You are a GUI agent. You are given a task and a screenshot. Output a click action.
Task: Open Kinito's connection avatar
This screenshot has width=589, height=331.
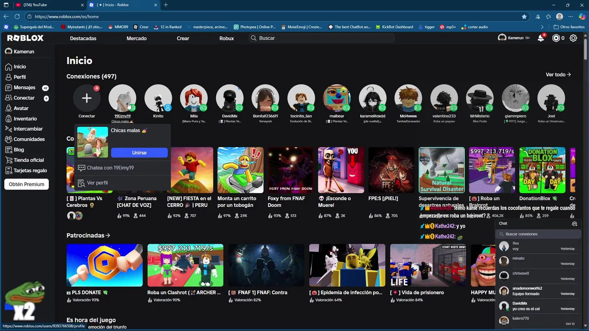tap(158, 98)
